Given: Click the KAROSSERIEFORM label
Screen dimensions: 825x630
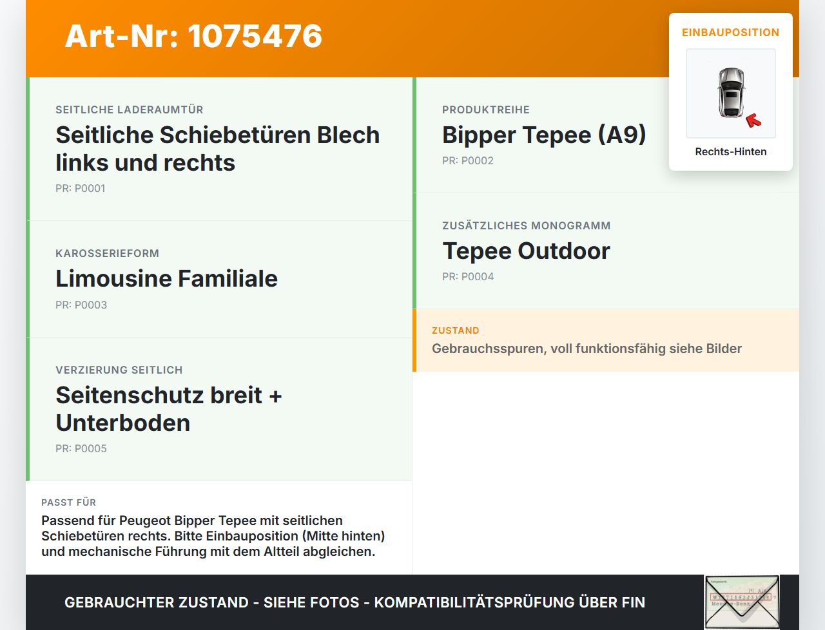Looking at the screenshot, I should pyautogui.click(x=107, y=253).
